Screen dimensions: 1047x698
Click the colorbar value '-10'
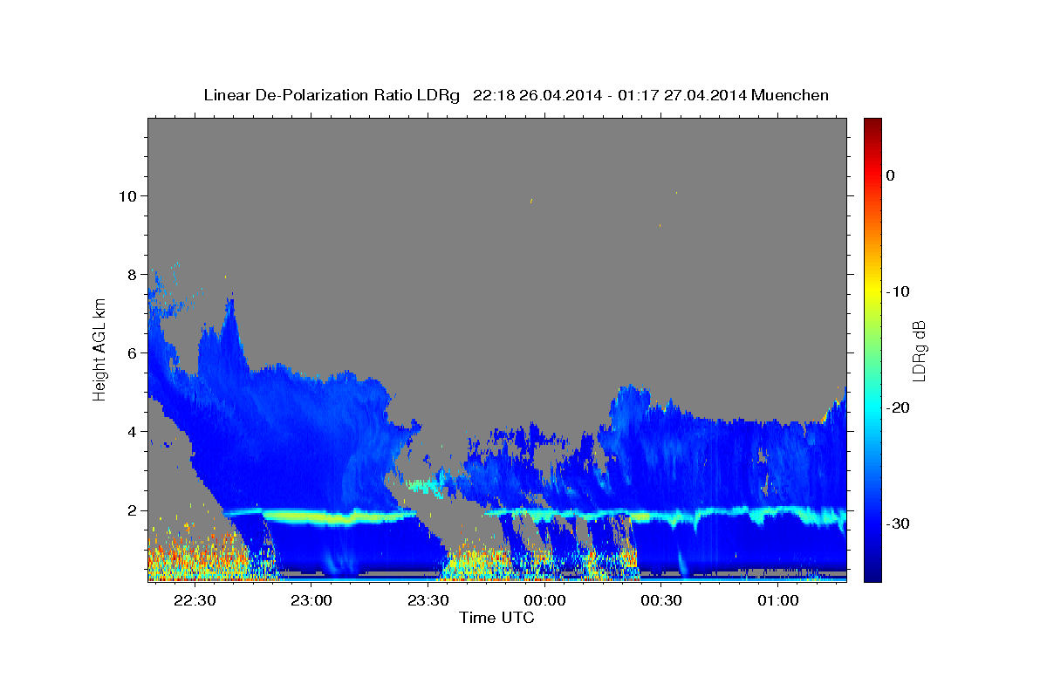[897, 291]
